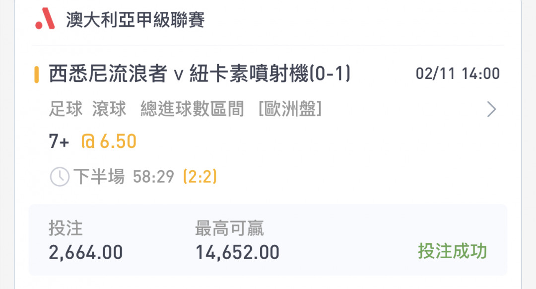Click the 投注 stake label
This screenshot has height=289, width=536.
tap(66, 228)
